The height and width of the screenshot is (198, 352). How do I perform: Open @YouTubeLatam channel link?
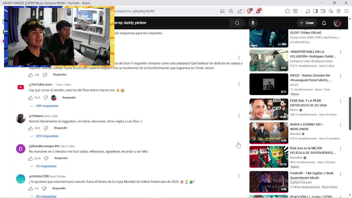tap(40, 84)
